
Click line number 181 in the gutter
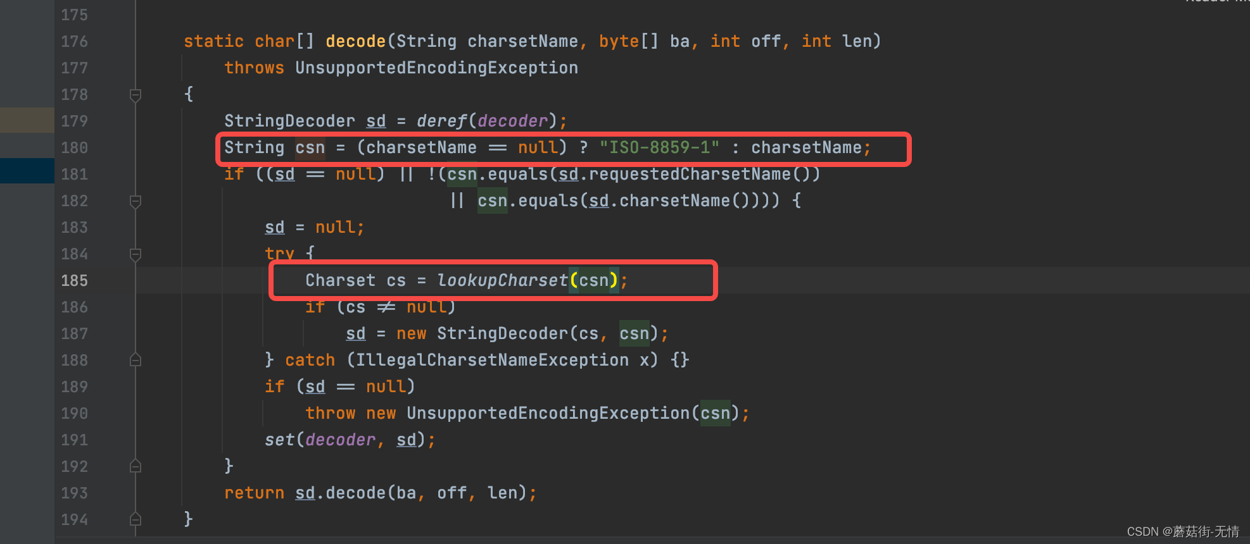coord(74,175)
